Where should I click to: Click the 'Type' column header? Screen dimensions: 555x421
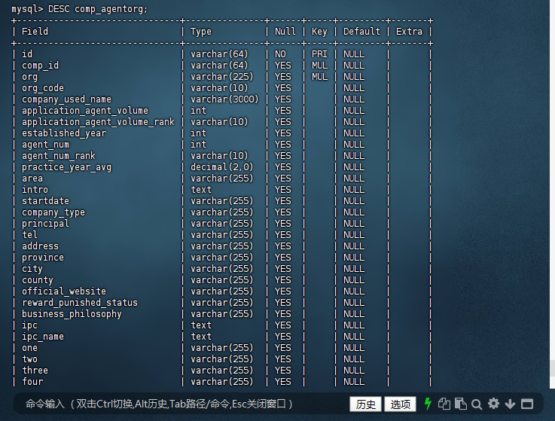click(201, 32)
